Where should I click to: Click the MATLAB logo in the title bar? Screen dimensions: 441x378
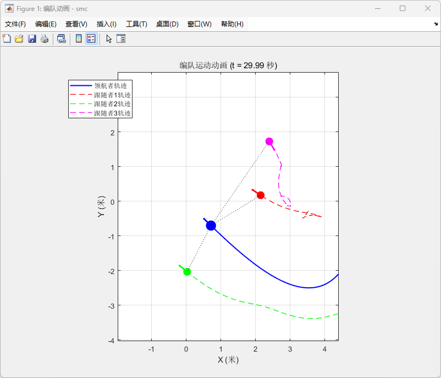click(x=9, y=9)
